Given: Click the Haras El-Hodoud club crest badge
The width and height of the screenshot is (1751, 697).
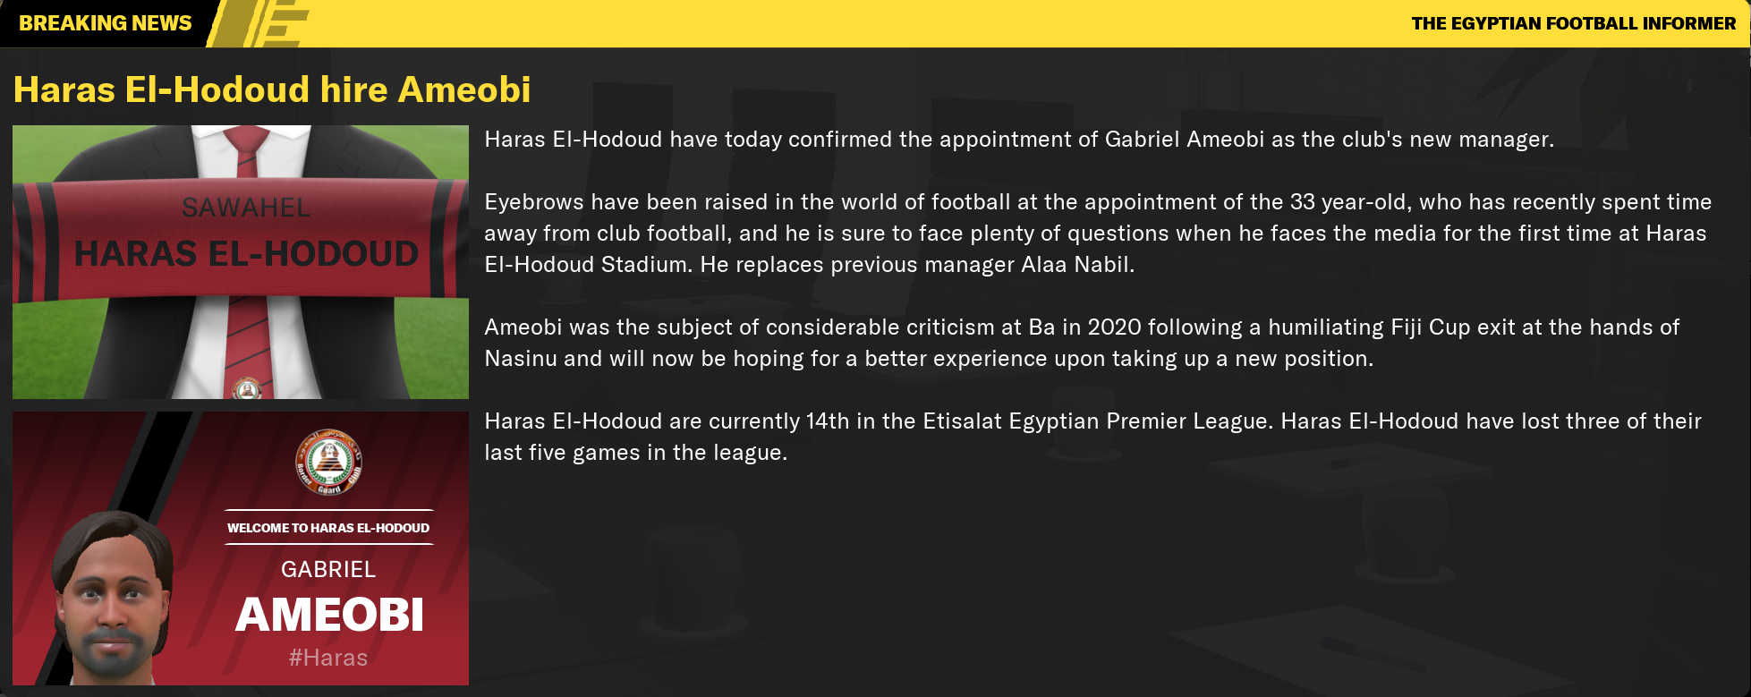Looking at the screenshot, I should [329, 462].
